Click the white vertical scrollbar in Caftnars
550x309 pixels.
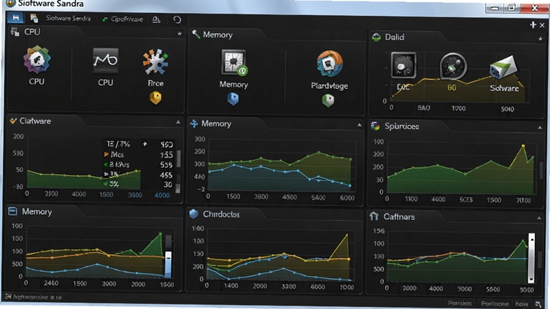click(x=531, y=258)
